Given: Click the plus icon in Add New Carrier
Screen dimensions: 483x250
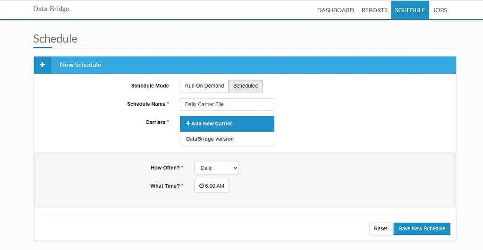Looking at the screenshot, I should click(188, 124).
